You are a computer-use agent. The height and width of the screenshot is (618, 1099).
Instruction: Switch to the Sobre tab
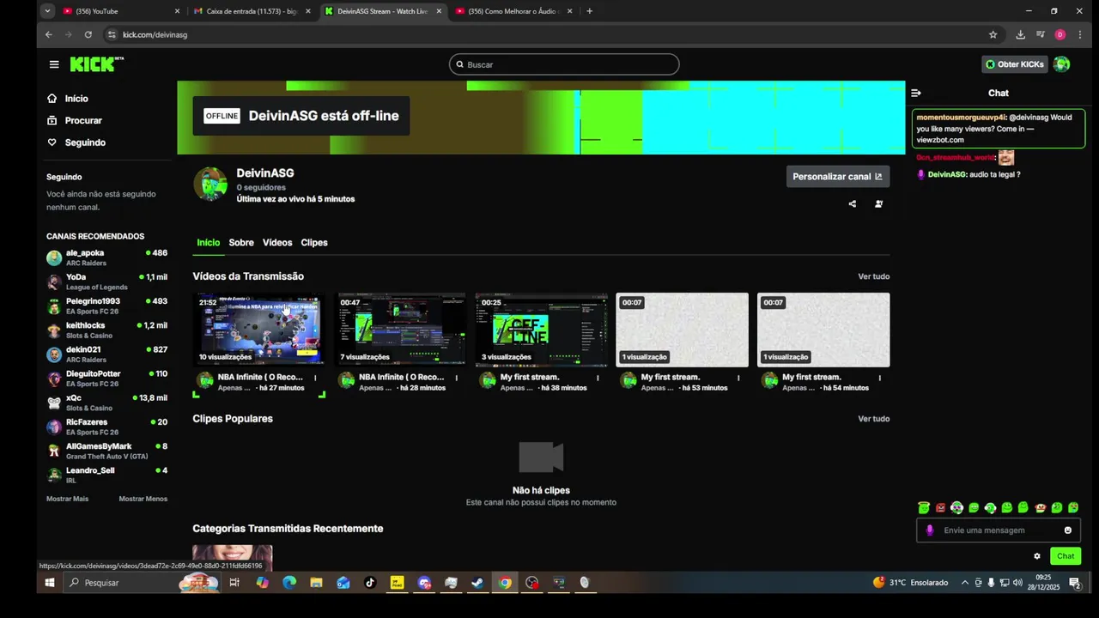point(241,243)
